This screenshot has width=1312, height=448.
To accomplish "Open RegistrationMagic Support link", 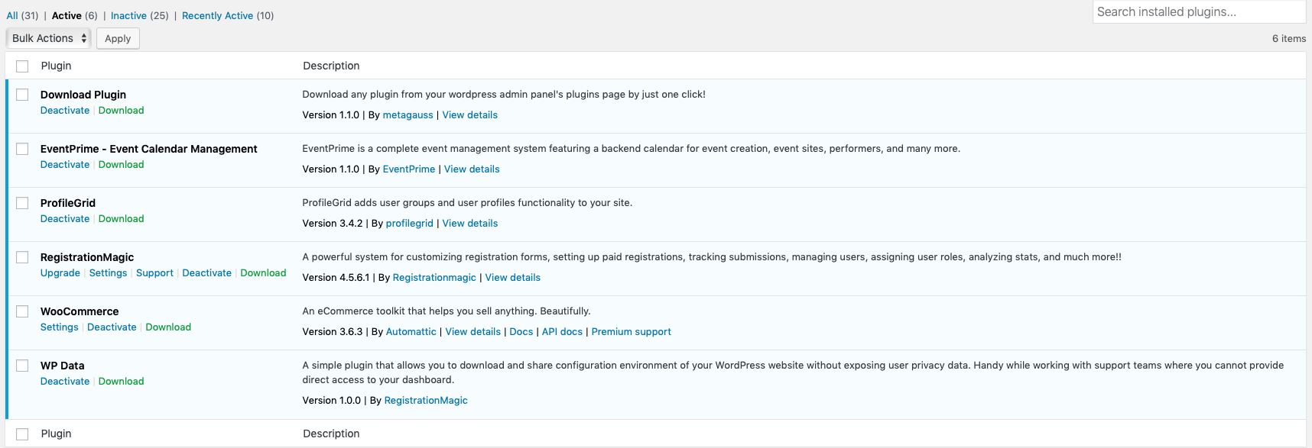I will 154,272.
